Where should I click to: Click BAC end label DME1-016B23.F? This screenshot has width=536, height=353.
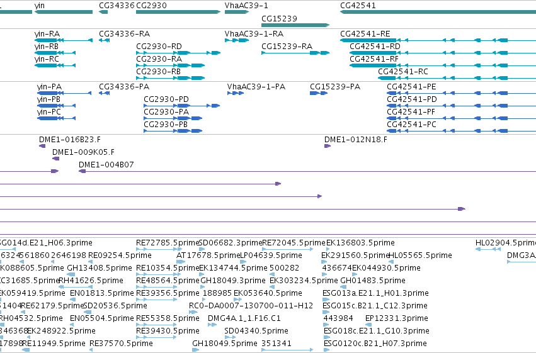[70, 140]
